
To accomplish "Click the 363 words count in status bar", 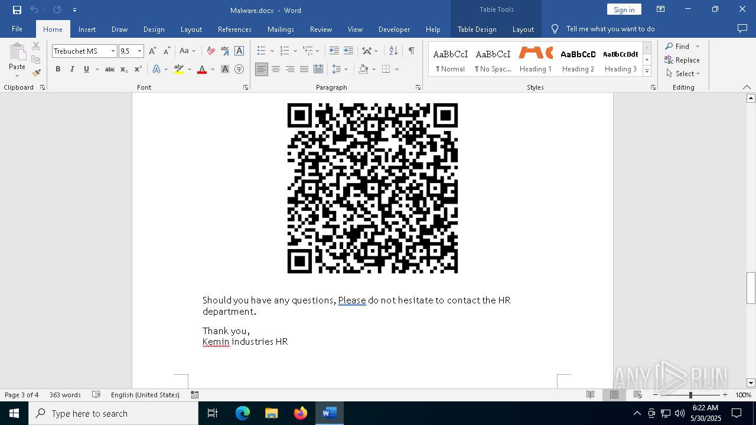I will [x=65, y=395].
